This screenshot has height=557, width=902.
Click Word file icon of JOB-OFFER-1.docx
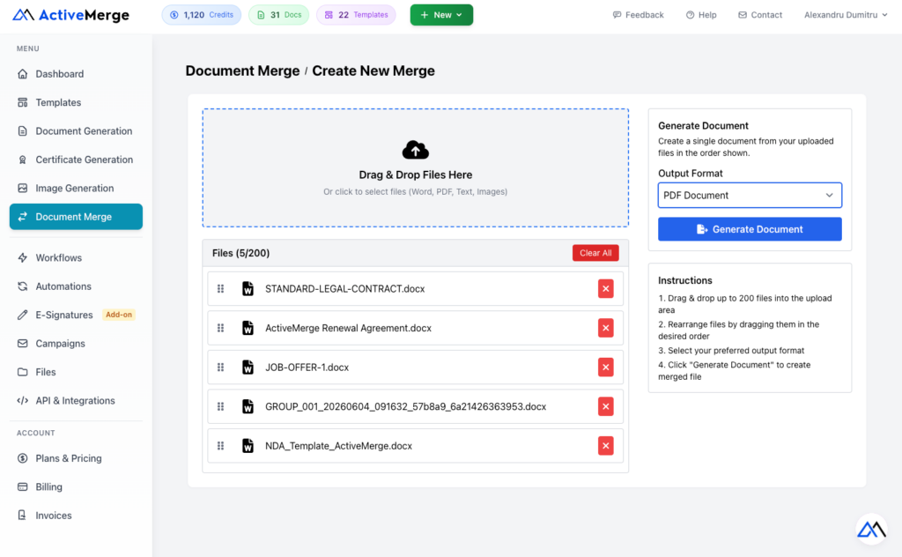click(248, 368)
